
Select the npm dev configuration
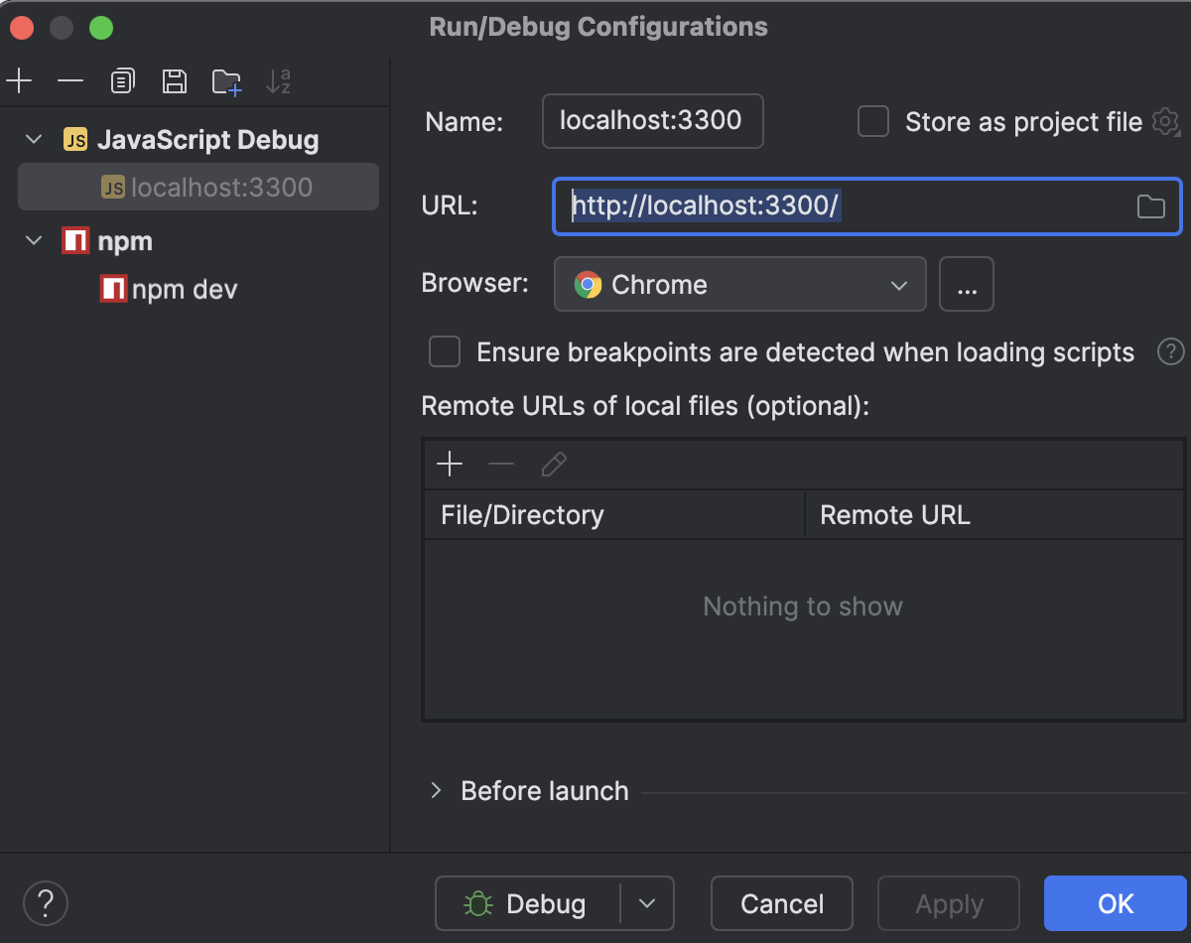tap(184, 289)
